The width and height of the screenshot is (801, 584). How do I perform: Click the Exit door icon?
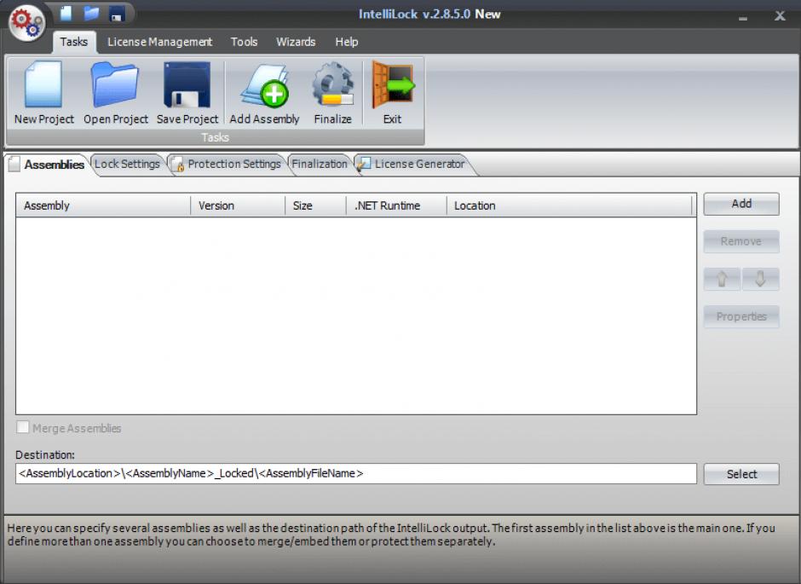tap(392, 92)
